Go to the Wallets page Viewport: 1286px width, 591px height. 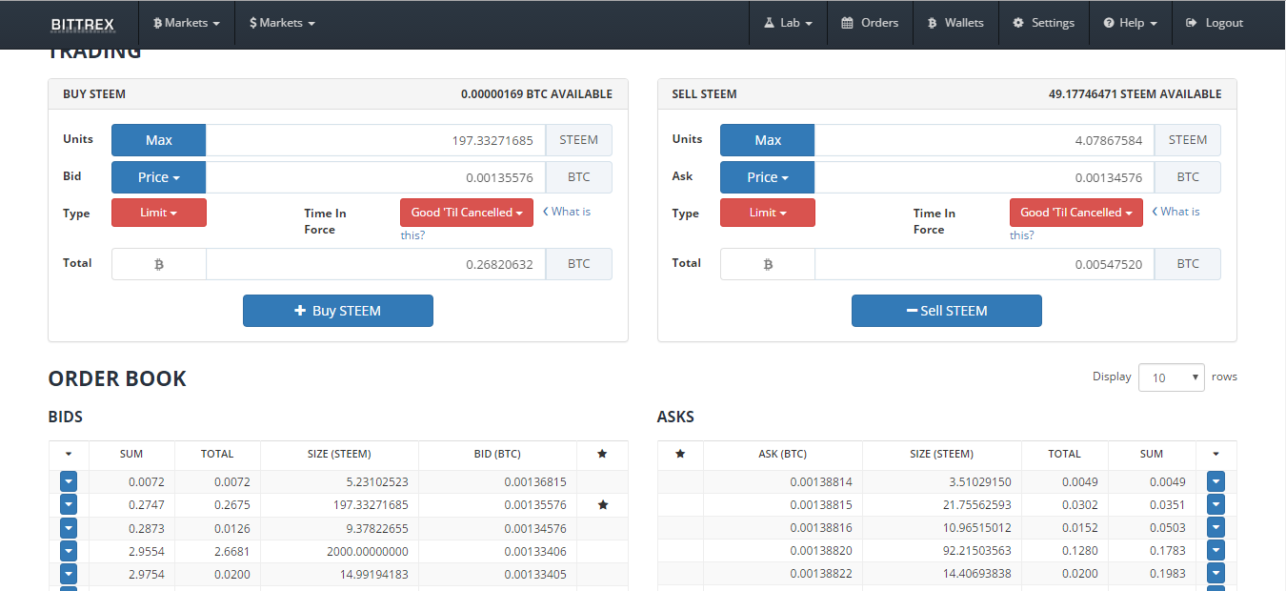point(955,23)
